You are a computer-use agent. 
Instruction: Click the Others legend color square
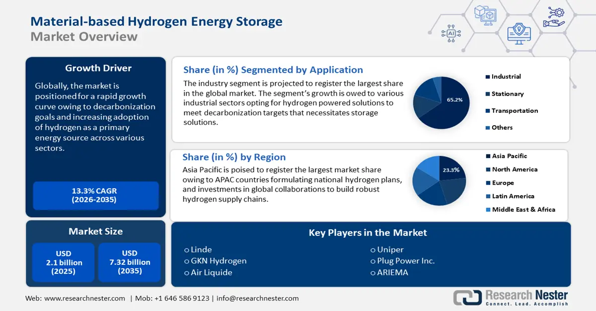coord(487,128)
